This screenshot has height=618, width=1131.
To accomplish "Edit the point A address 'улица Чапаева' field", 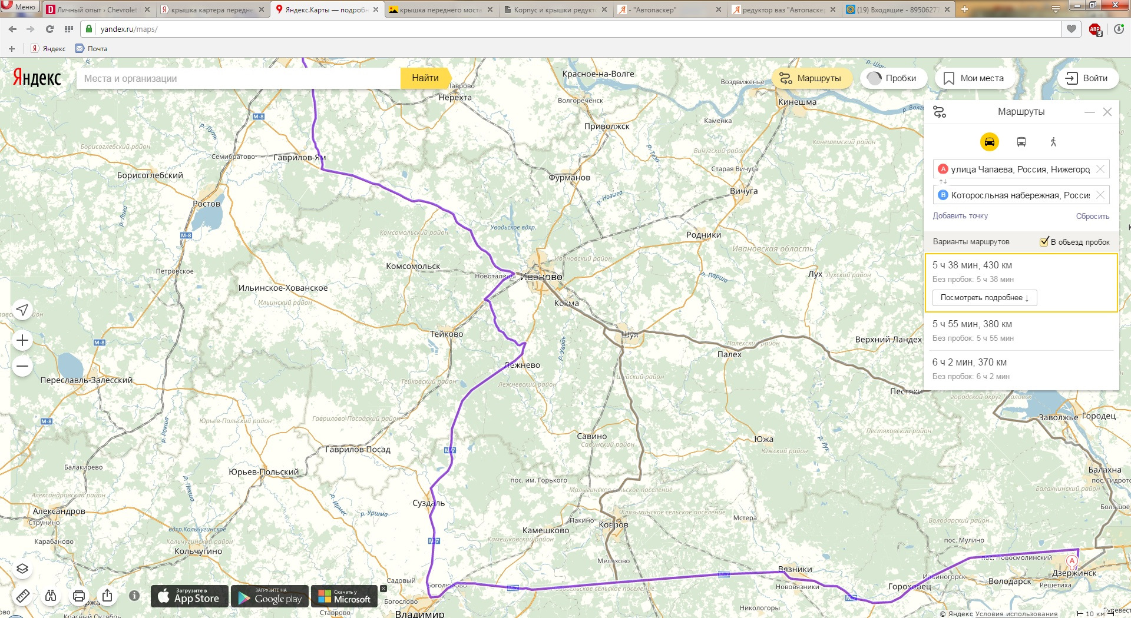I will click(x=1020, y=169).
